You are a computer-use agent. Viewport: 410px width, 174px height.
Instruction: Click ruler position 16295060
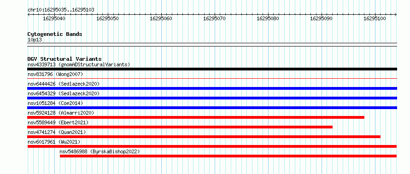(161, 18)
